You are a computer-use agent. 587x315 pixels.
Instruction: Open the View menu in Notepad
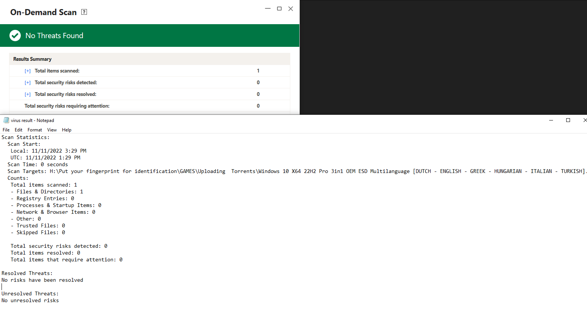tap(52, 130)
